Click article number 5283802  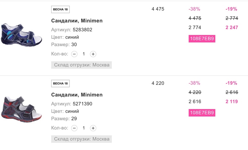[x=82, y=30]
